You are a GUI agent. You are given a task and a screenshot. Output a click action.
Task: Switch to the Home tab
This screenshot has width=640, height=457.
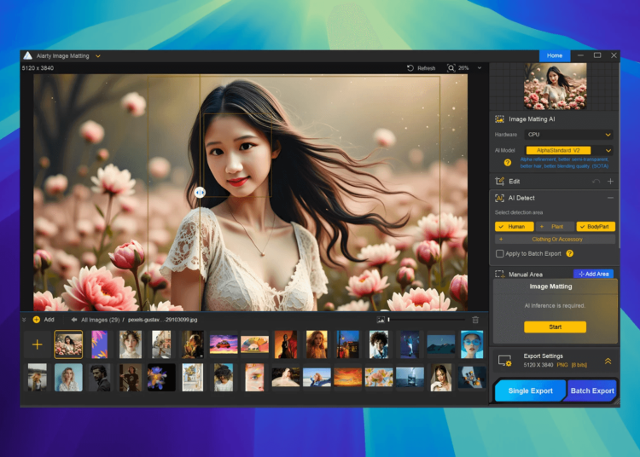(x=555, y=55)
